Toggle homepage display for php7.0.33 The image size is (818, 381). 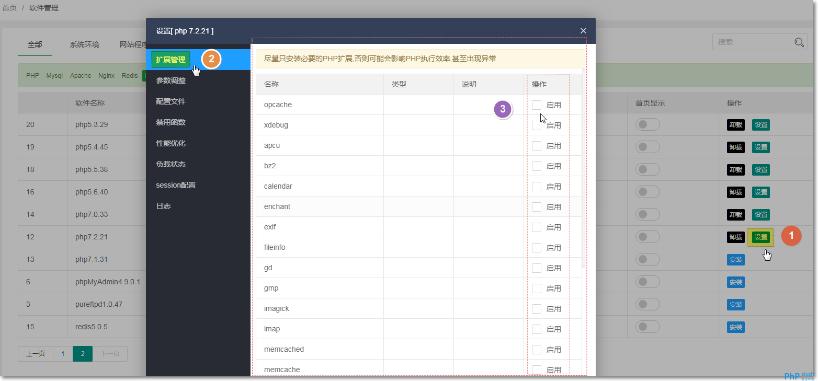tap(647, 214)
